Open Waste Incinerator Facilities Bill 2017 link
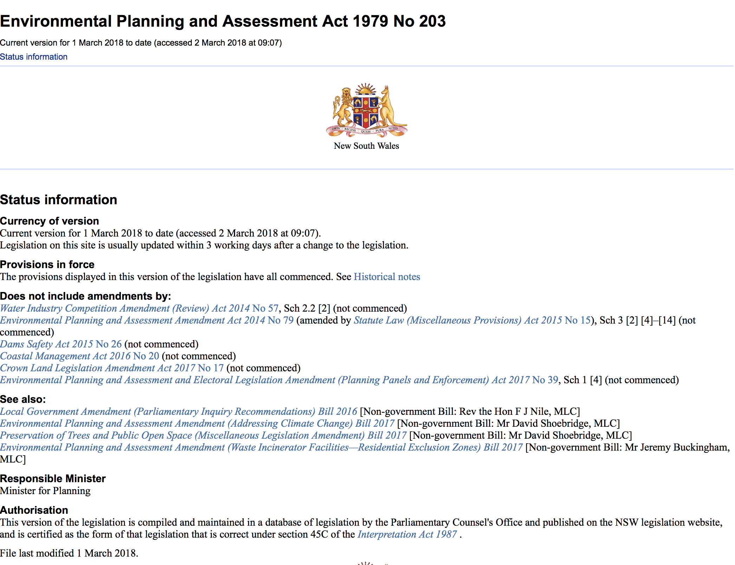 point(261,447)
